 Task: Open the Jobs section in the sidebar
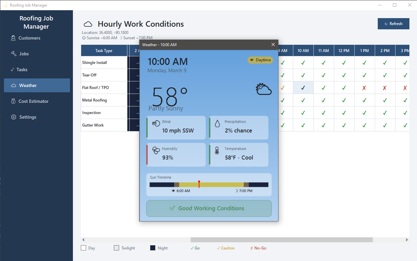pyautogui.click(x=37, y=54)
